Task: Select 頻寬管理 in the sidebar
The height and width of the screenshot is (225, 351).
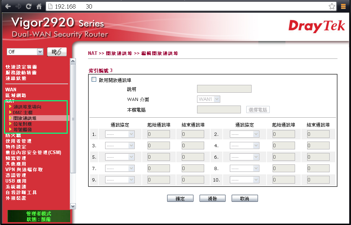Action: click(16, 158)
